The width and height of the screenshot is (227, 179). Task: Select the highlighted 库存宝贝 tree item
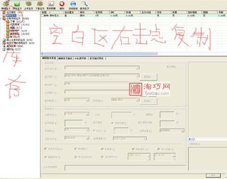point(11,16)
